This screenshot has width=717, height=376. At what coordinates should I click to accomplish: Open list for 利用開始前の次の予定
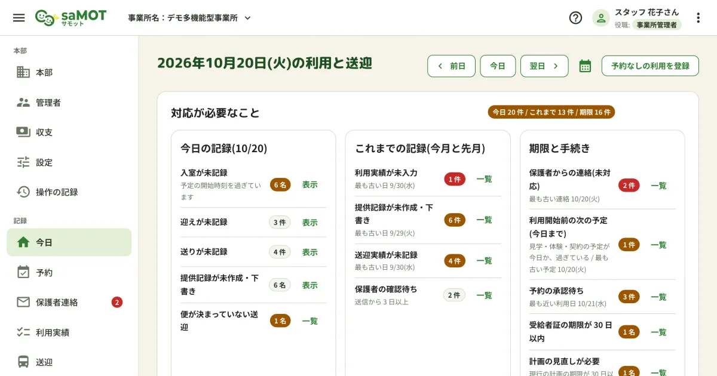(658, 244)
